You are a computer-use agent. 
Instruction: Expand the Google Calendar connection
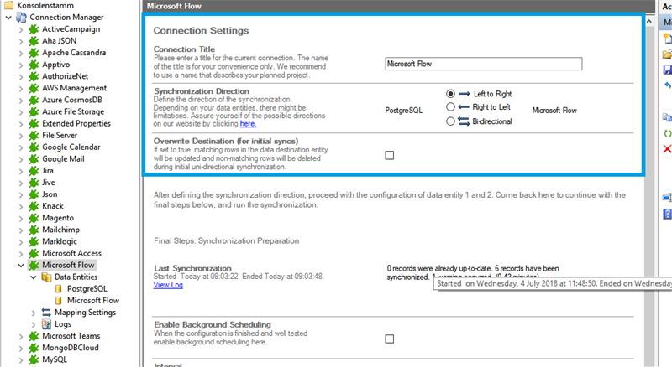21,147
